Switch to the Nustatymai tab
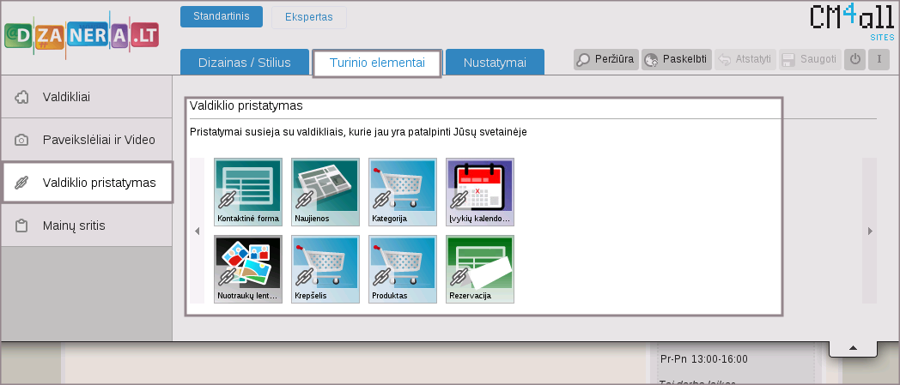This screenshot has width=900, height=385. 494,63
